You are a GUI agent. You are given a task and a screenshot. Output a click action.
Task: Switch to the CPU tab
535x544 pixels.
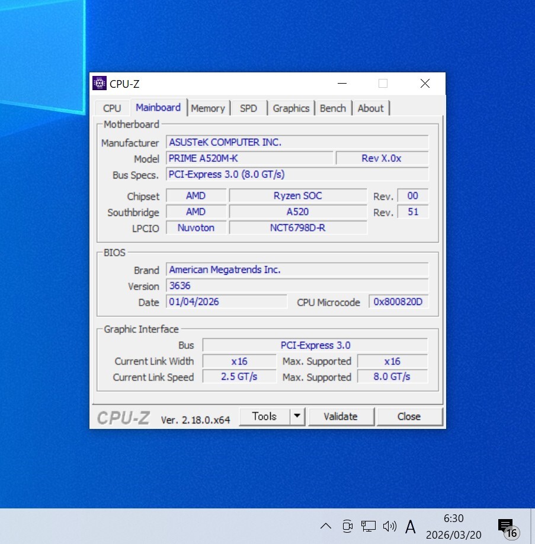point(112,108)
